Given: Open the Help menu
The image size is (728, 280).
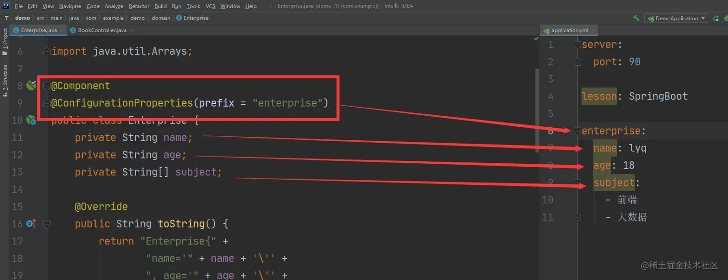Looking at the screenshot, I should (x=251, y=6).
